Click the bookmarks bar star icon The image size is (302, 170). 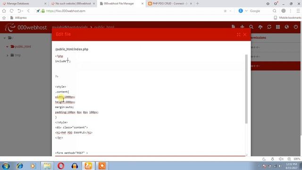[x=4, y=18]
